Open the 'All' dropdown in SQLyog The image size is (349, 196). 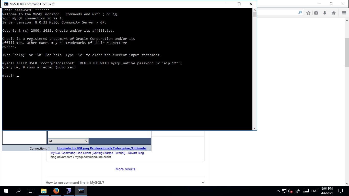coord(68,141)
